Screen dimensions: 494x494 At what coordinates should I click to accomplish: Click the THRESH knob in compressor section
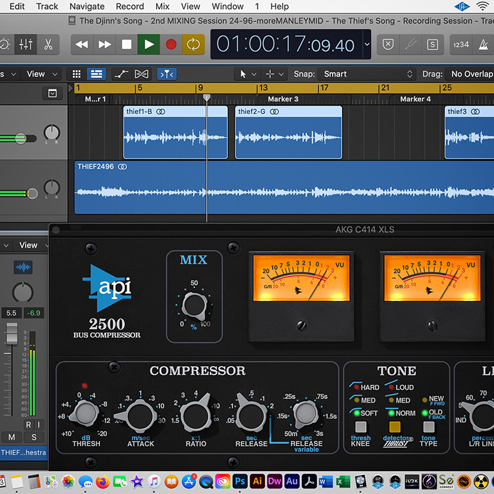[x=85, y=414]
